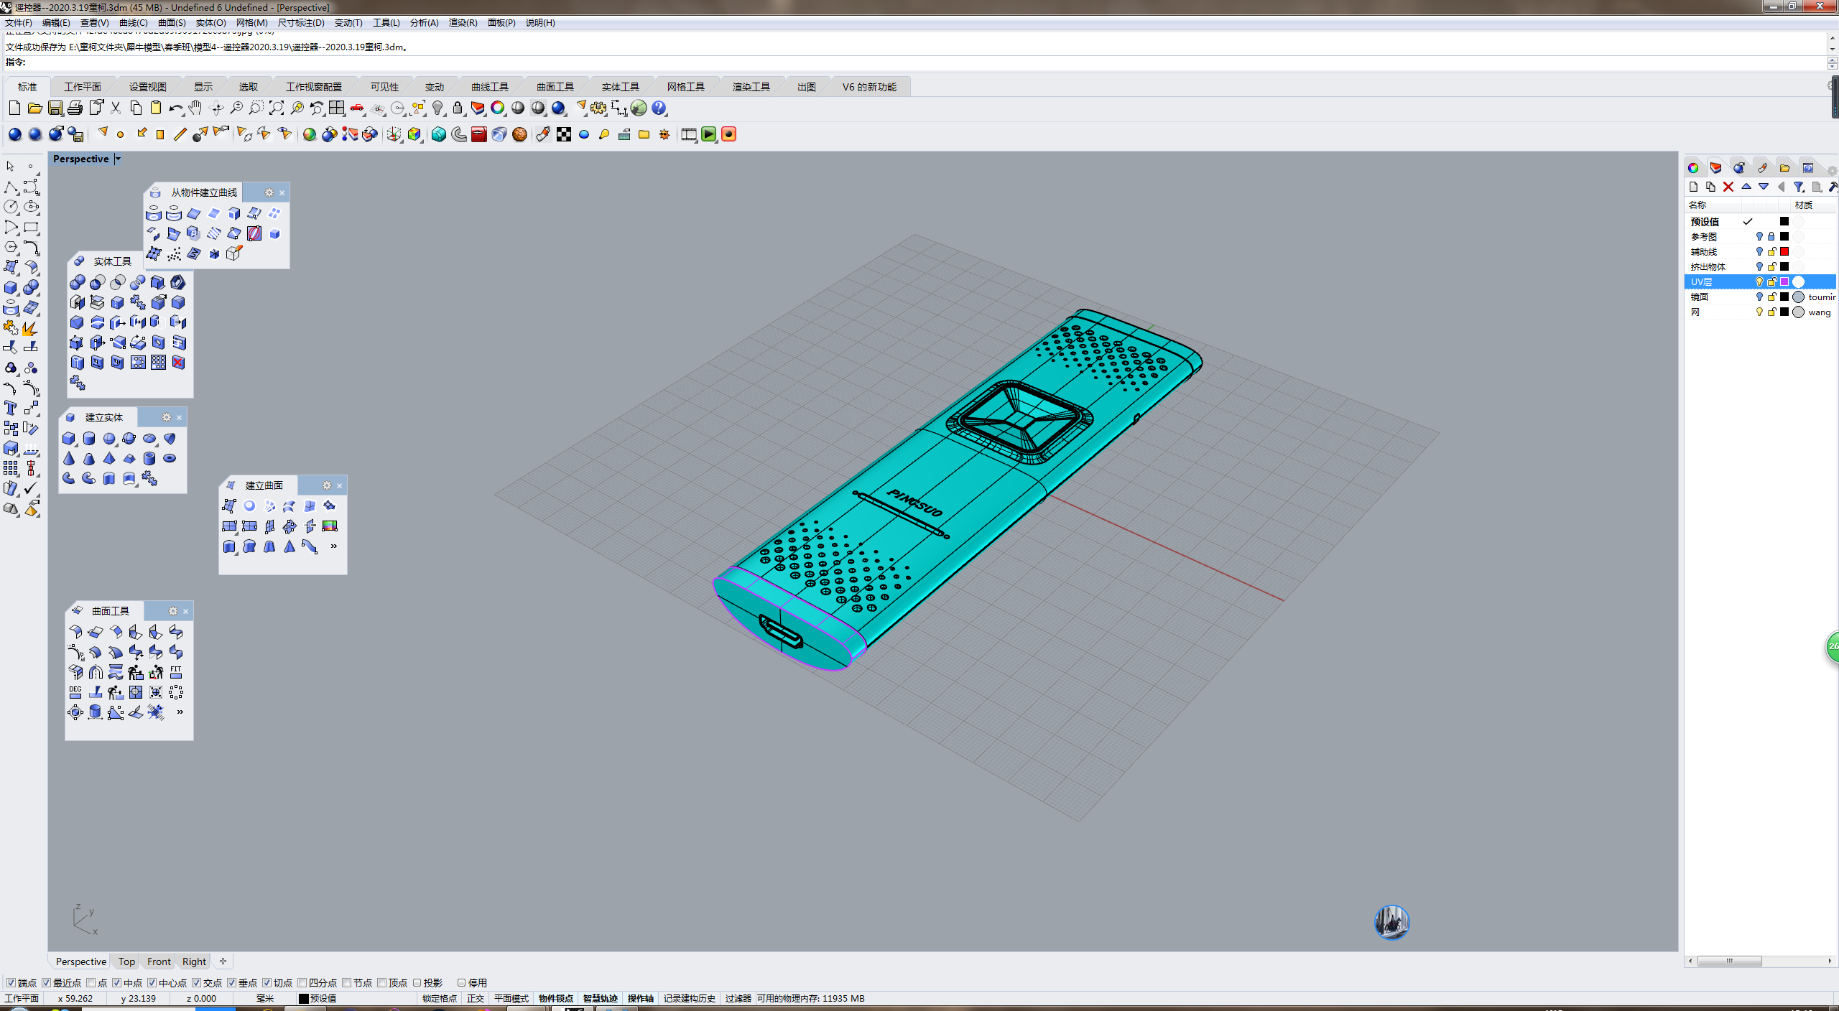Select the Pan hand tool
The image size is (1839, 1011).
pos(195,108)
